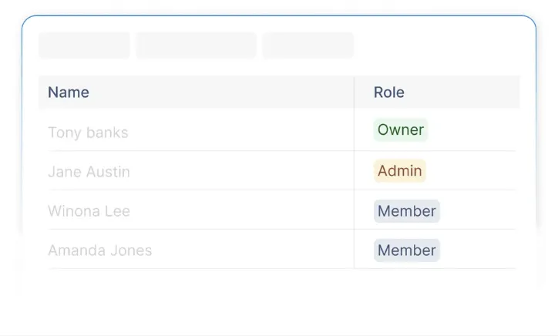Click the orange Admin role badge

click(x=400, y=170)
